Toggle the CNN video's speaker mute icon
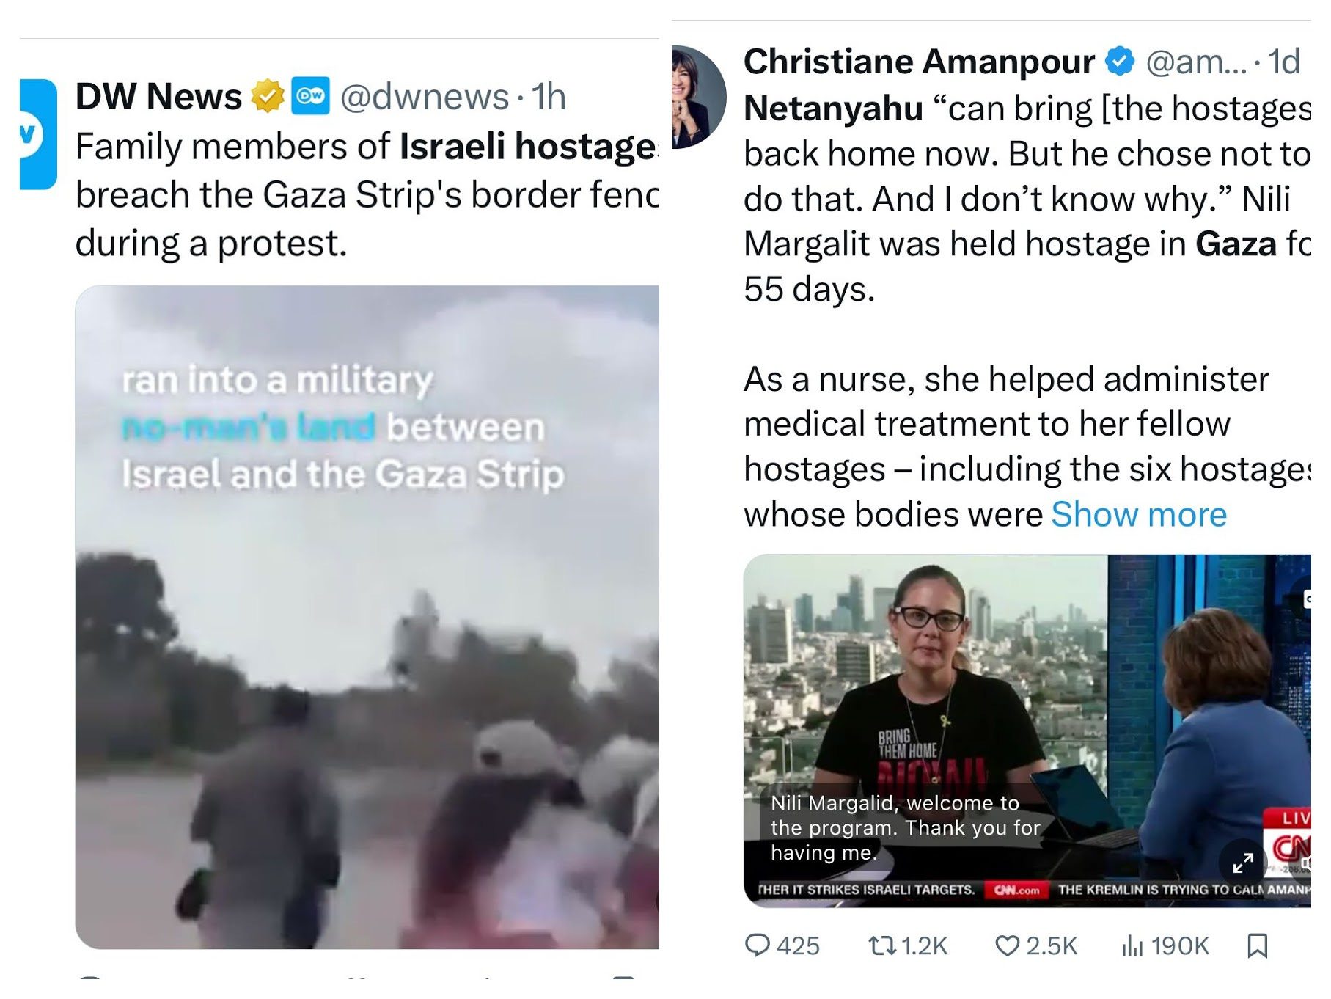Image resolution: width=1331 pixels, height=999 pixels. coord(1305,864)
